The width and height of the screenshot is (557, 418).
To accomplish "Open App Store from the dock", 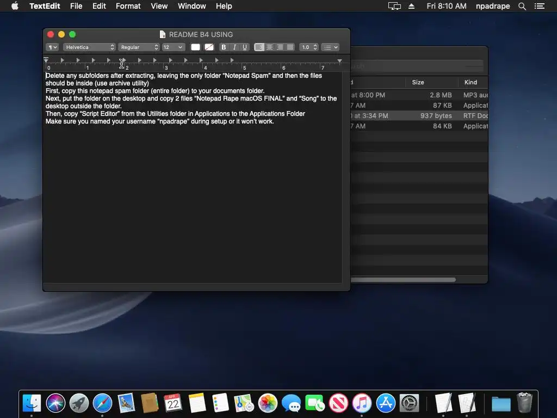I will pyautogui.click(x=386, y=403).
